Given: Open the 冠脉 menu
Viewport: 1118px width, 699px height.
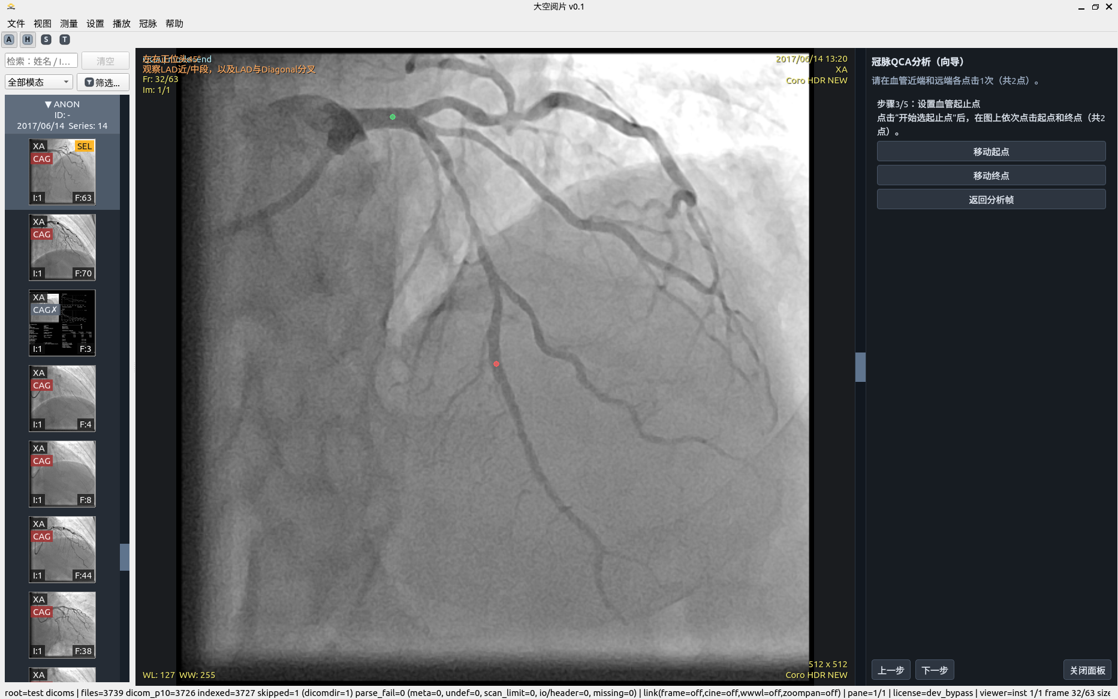Looking at the screenshot, I should click(147, 23).
